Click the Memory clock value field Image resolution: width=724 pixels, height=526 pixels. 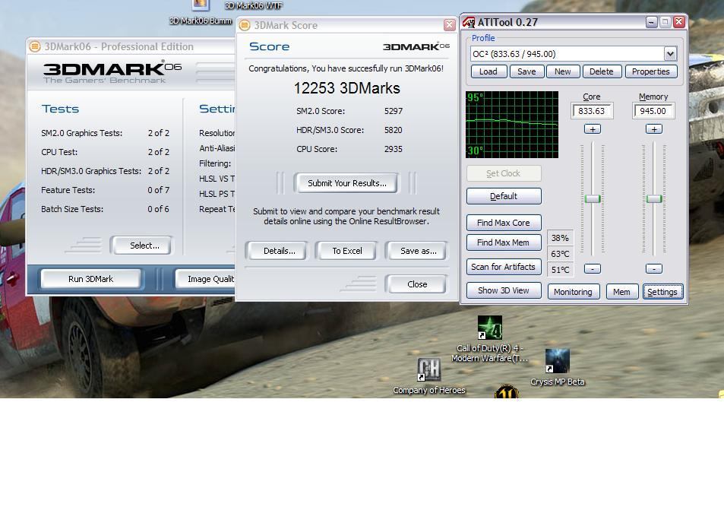[653, 111]
